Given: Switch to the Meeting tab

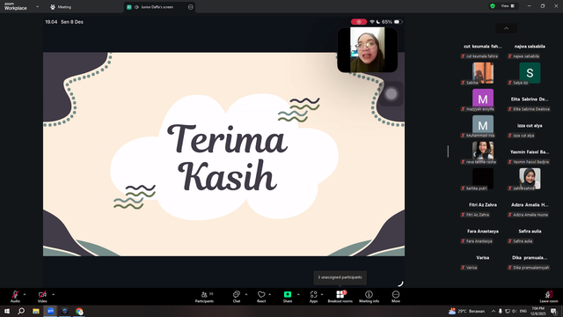Looking at the screenshot, I should (x=61, y=7).
